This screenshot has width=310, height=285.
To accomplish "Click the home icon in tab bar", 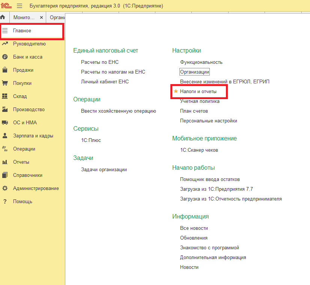I will point(3,17).
